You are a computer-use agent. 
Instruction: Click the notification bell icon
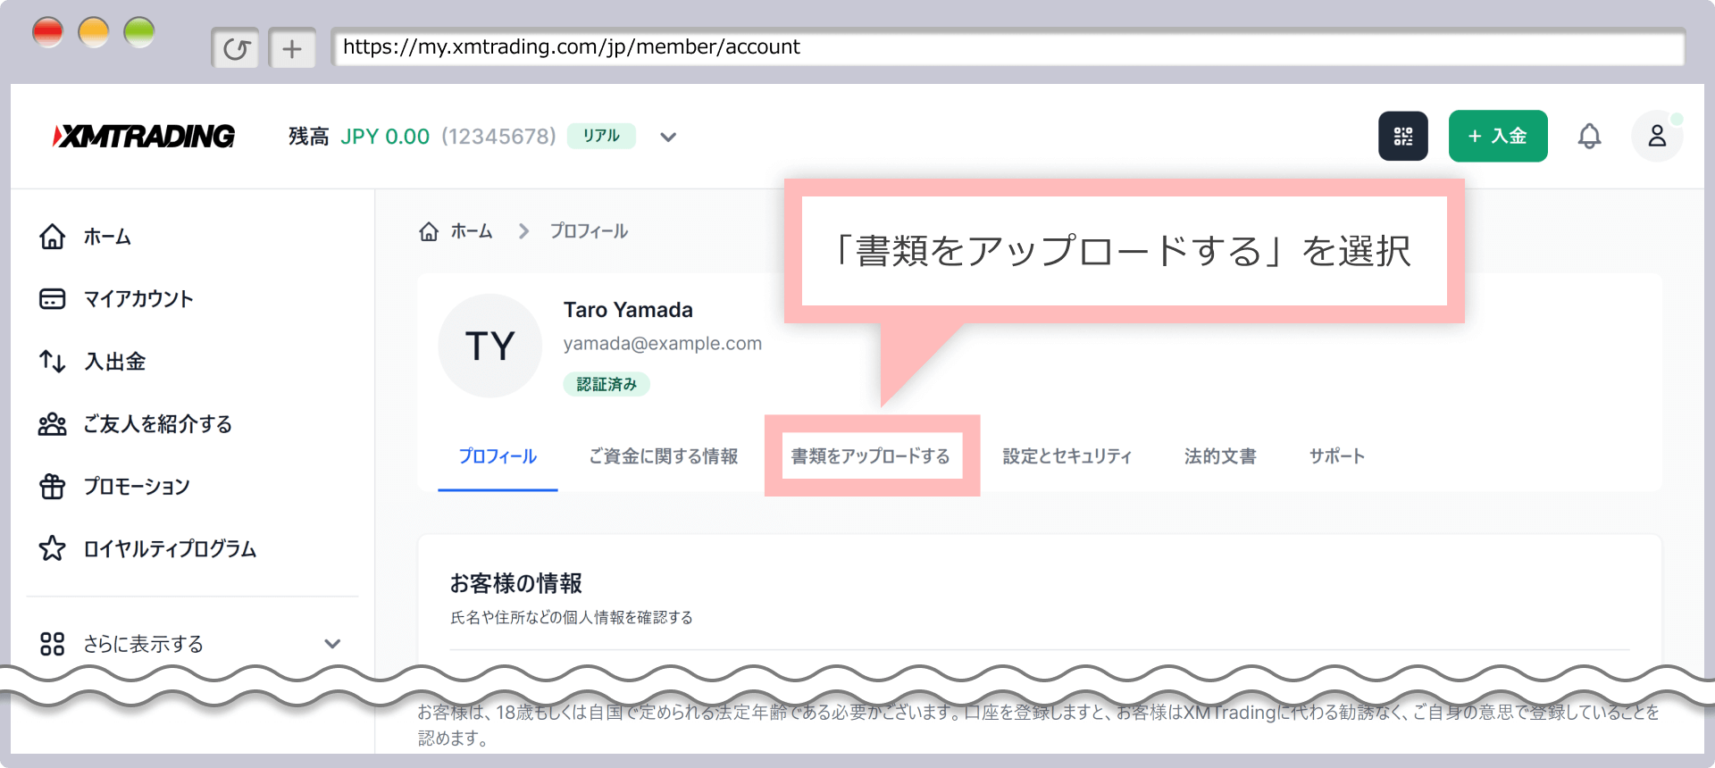[1589, 136]
